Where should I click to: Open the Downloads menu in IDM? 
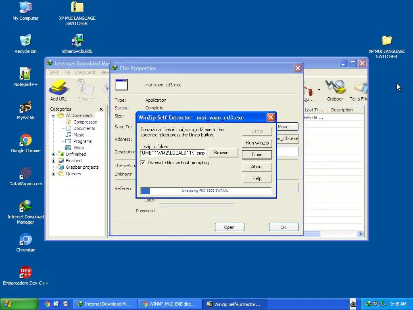[x=85, y=72]
